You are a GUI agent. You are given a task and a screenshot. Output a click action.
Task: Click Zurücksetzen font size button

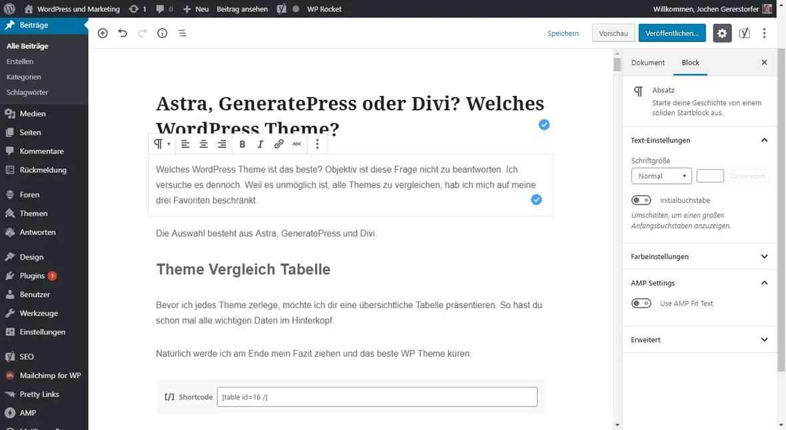point(747,176)
